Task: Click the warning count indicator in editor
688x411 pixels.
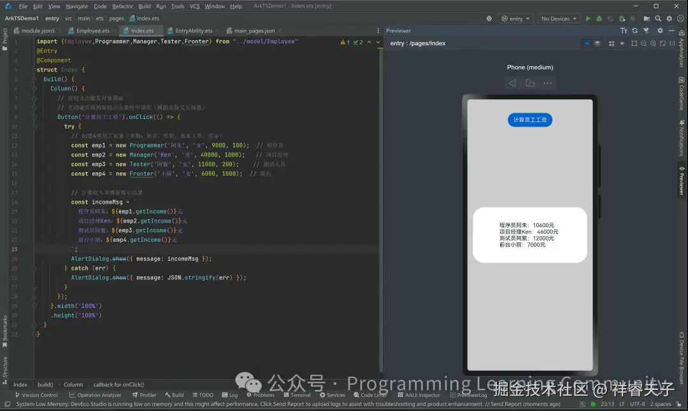Action: coord(345,42)
